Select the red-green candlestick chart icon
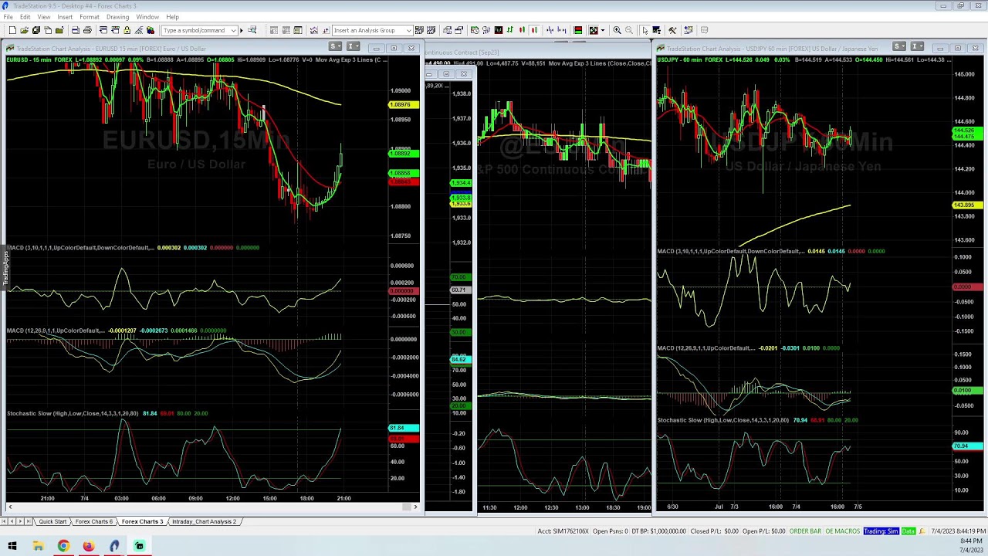Image resolution: width=988 pixels, height=556 pixels. [523, 30]
